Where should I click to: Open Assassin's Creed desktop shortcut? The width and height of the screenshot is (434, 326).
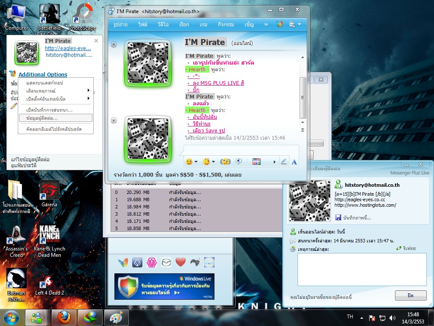coord(17,242)
